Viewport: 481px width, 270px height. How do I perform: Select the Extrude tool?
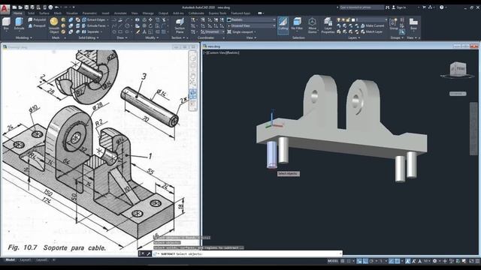[x=19, y=24]
